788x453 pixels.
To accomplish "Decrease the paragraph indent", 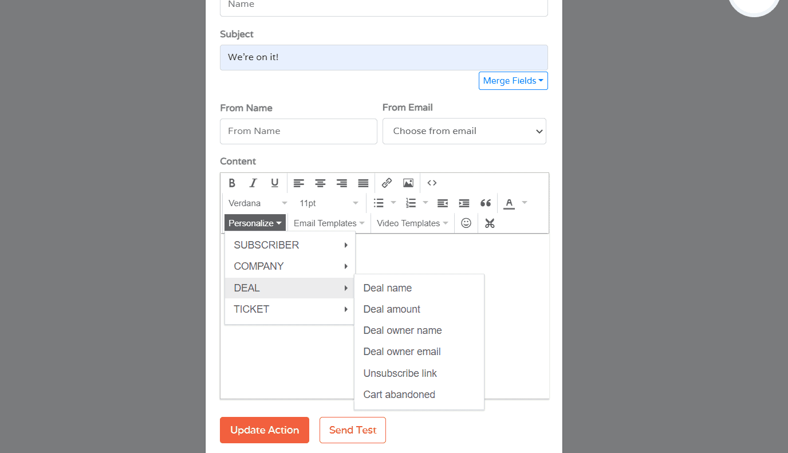I will click(443, 203).
